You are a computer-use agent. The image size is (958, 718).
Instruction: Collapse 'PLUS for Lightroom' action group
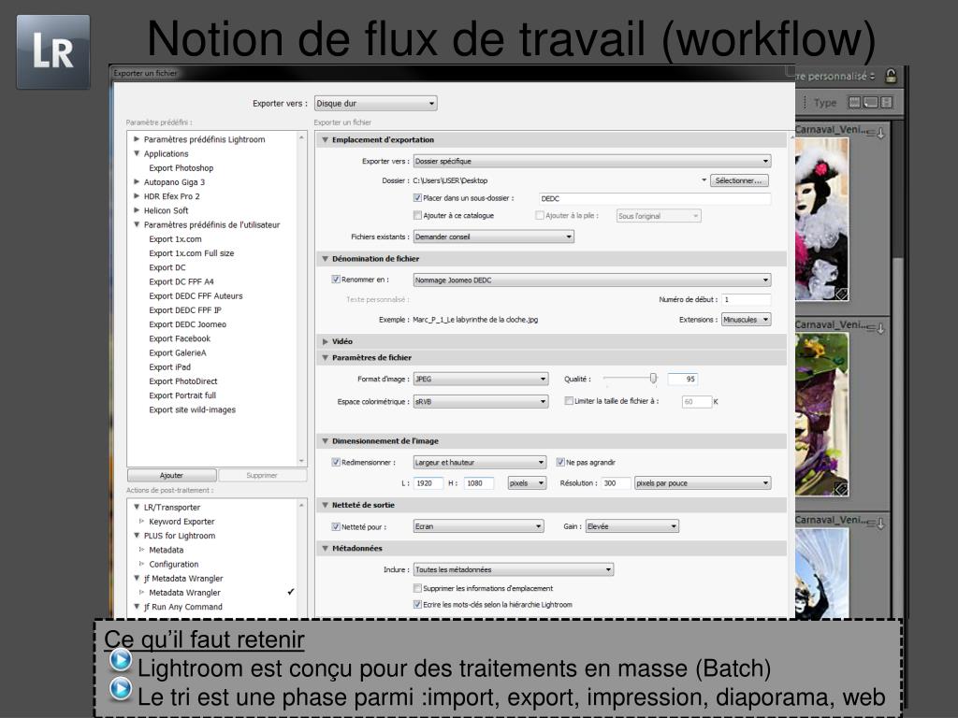coord(137,536)
